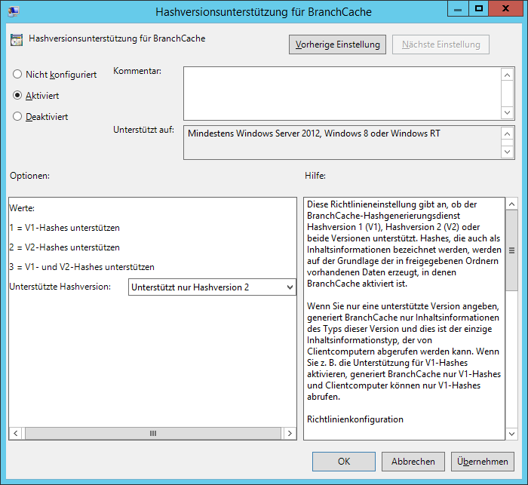Click the Optionen panel scroll-left arrow

[x=16, y=434]
